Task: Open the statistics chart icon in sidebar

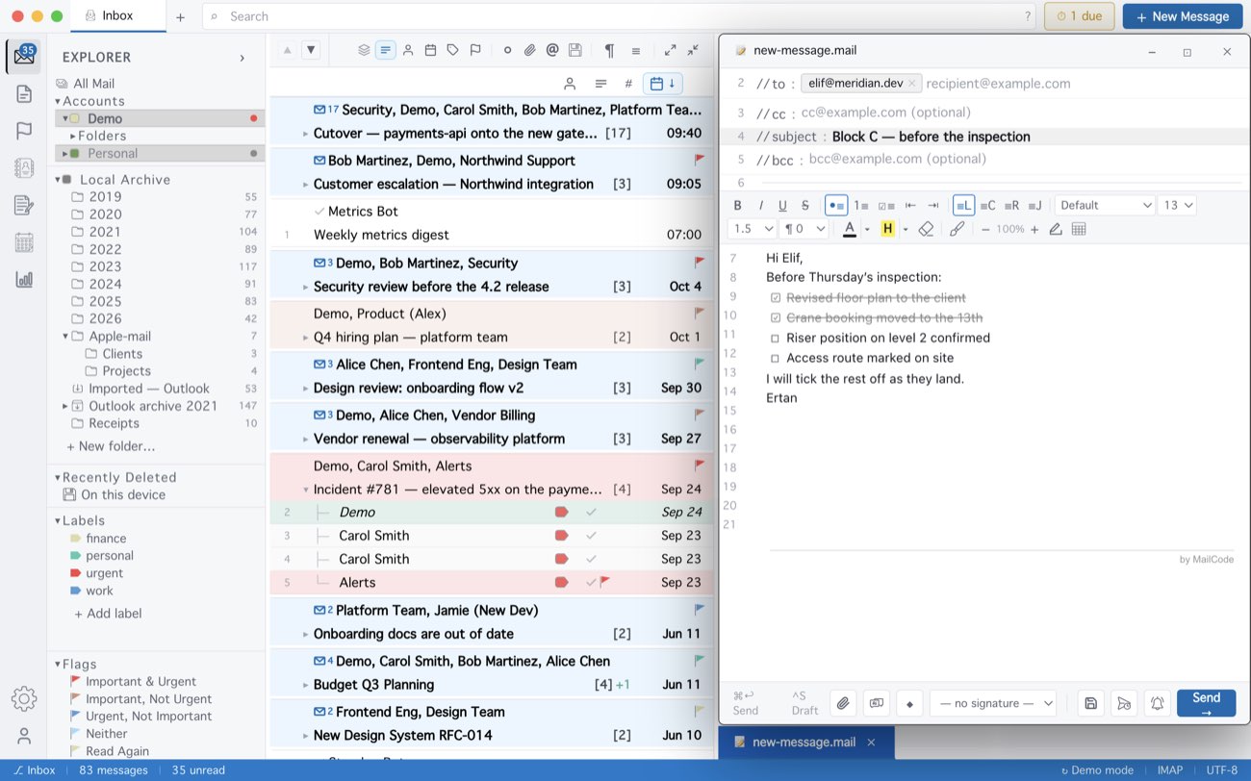Action: [24, 280]
